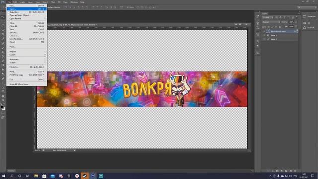
Task: Set the foreground color swatch
Action: click(x=2, y=107)
